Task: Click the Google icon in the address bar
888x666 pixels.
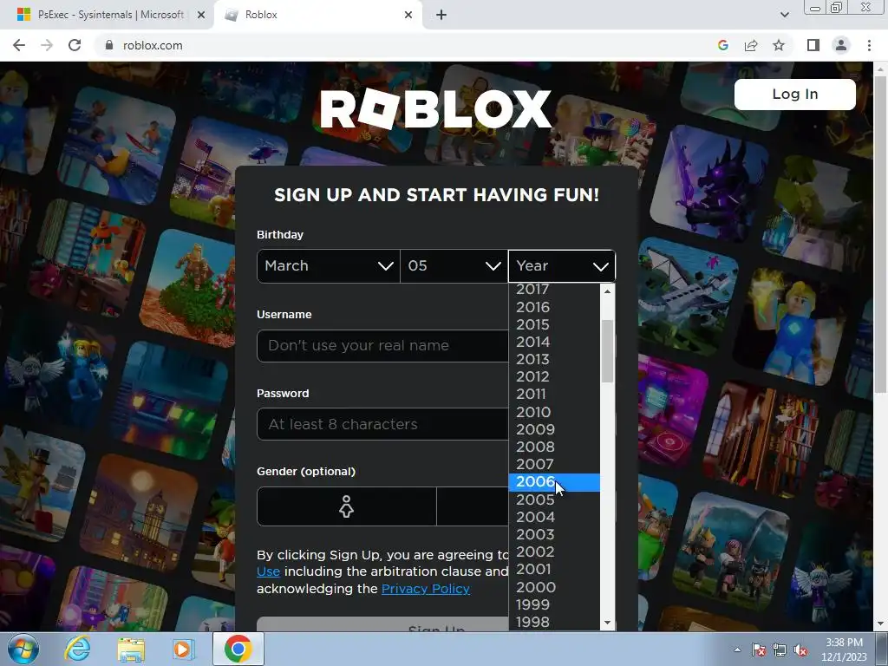Action: point(722,45)
